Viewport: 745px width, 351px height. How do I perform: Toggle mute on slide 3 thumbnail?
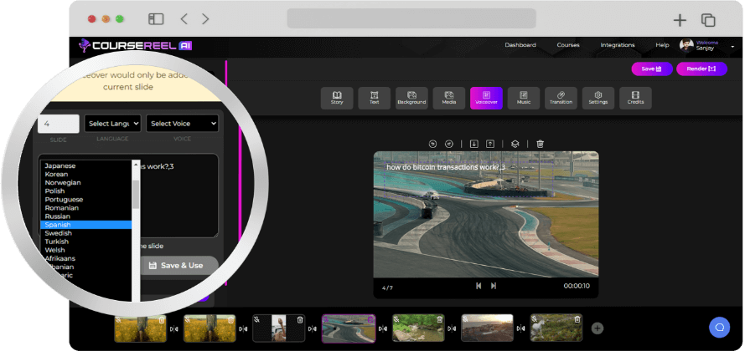256,320
